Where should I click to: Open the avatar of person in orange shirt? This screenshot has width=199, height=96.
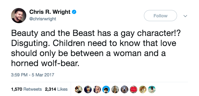88,89
